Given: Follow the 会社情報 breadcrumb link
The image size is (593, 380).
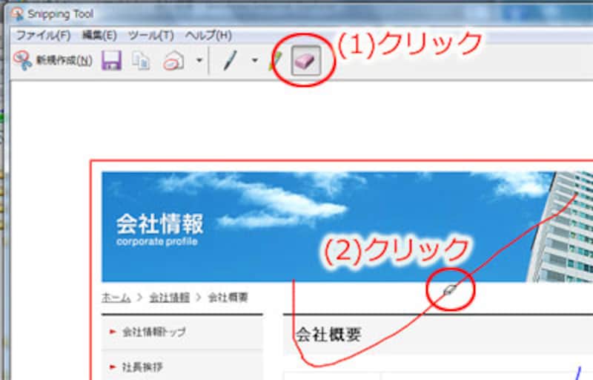Looking at the screenshot, I should pos(169,298).
